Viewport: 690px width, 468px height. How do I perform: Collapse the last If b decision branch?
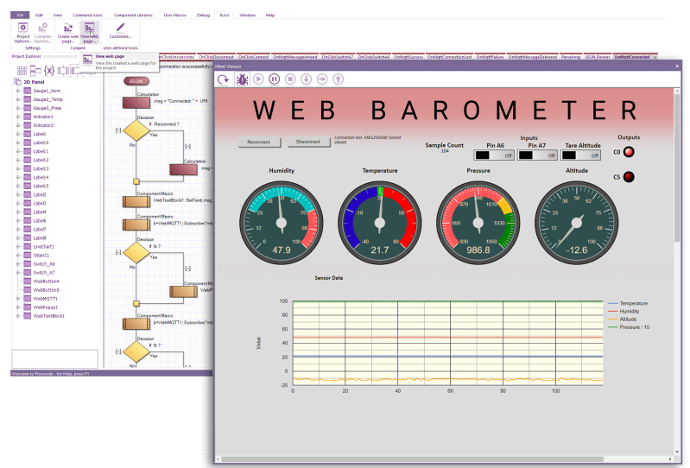118,351
